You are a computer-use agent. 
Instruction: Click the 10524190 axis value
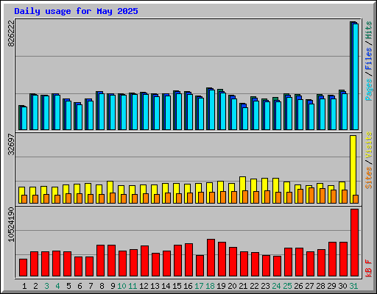[11, 224]
